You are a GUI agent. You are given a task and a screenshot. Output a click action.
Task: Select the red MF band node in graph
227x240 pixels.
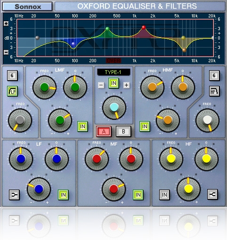tap(144, 27)
